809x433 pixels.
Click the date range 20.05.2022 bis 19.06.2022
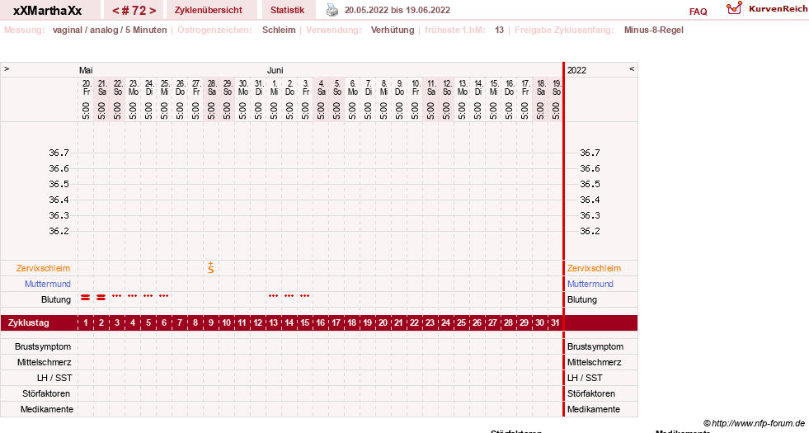click(x=397, y=11)
